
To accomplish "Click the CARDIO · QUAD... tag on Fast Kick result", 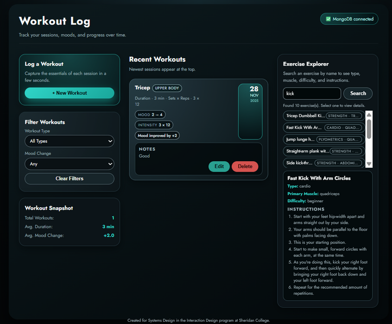I will [343, 128].
